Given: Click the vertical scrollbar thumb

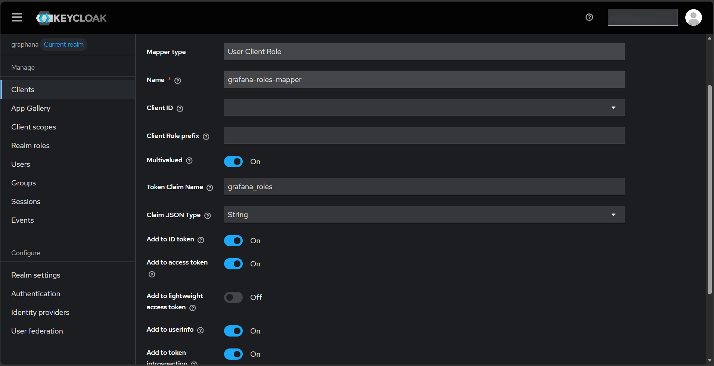Looking at the screenshot, I should pyautogui.click(x=710, y=190).
